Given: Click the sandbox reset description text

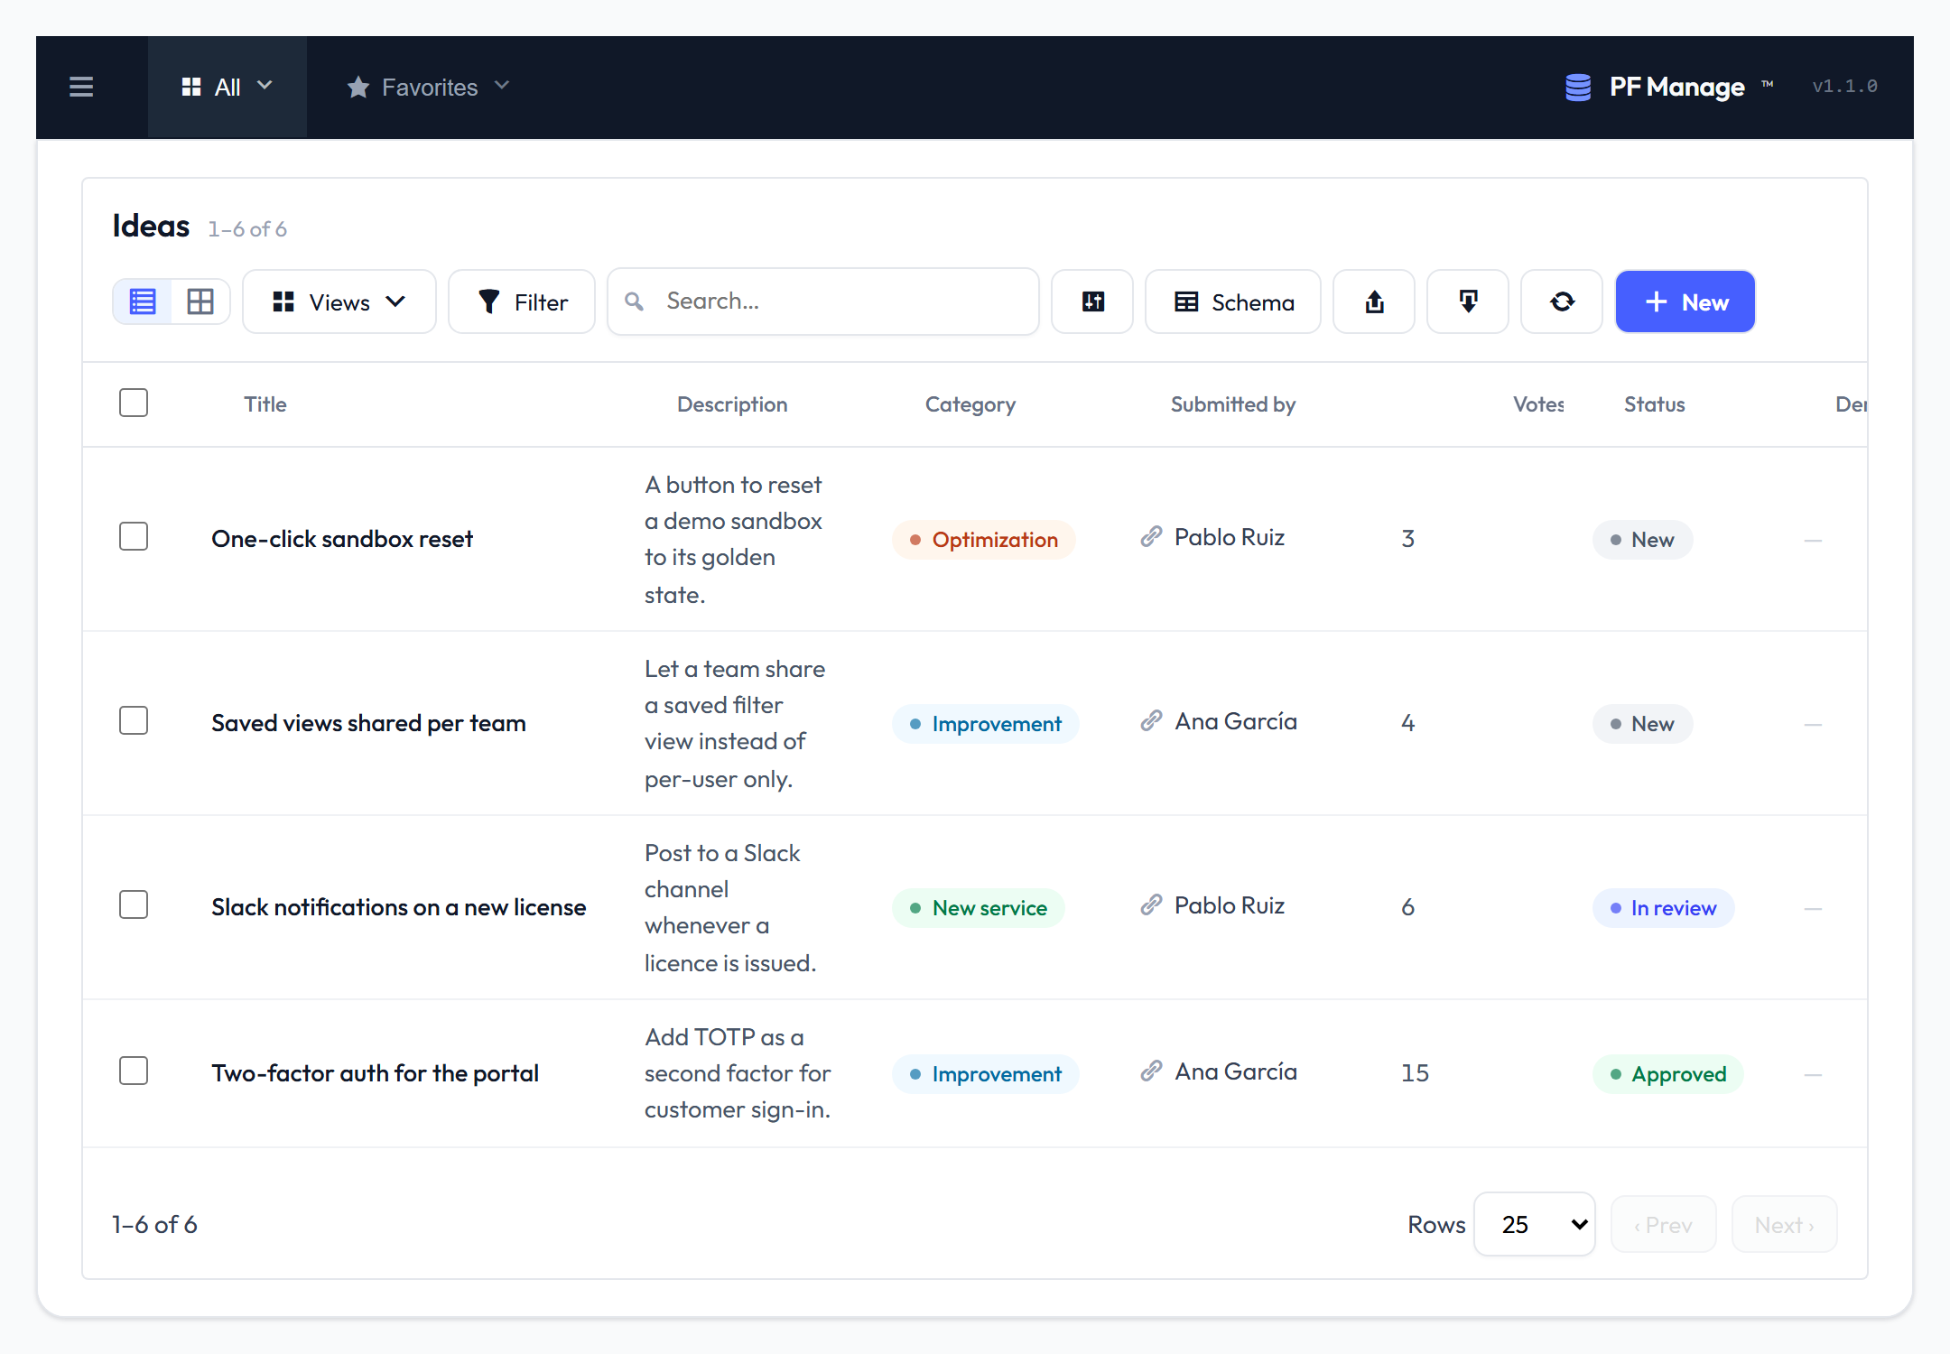Looking at the screenshot, I should click(x=733, y=540).
